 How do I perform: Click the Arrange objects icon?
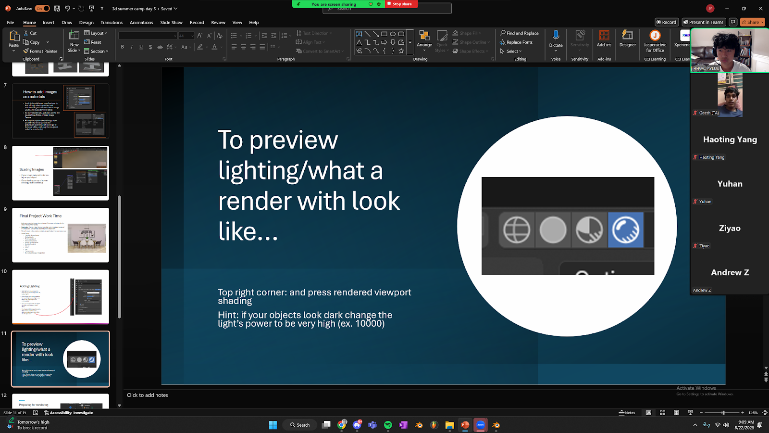pos(424,36)
